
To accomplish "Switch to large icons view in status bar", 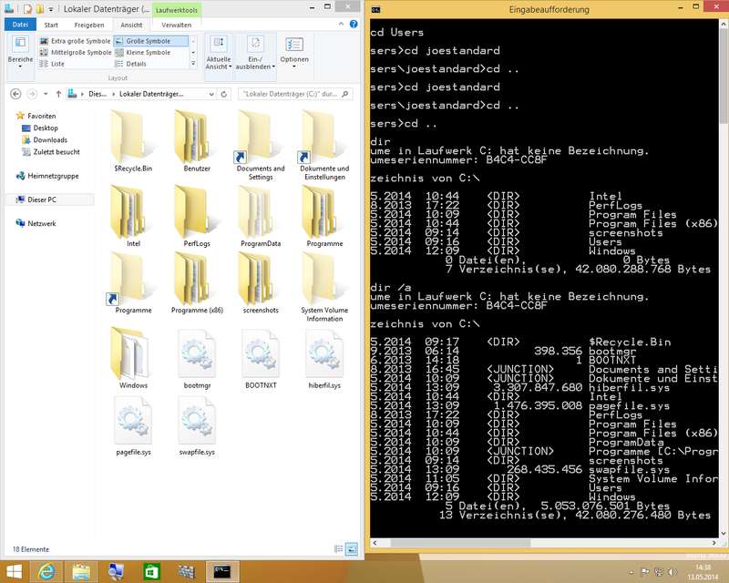I will point(353,549).
